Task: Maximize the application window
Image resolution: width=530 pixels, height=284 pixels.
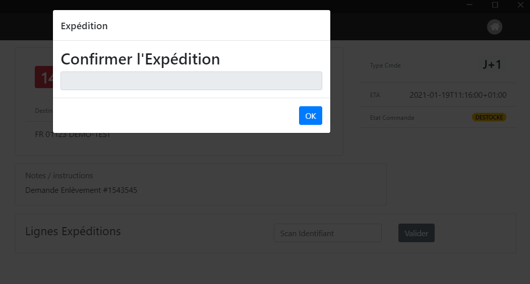Action: click(x=495, y=5)
